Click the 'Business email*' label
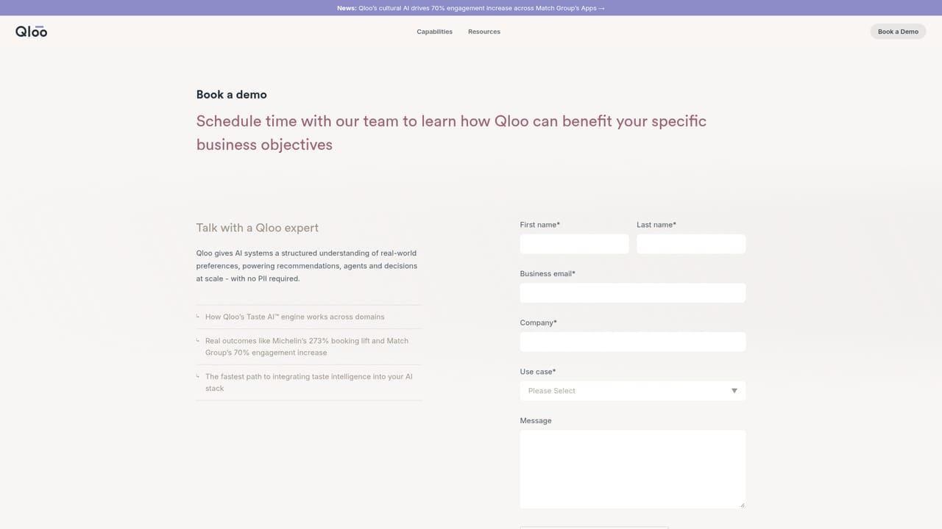The height and width of the screenshot is (529, 942). (x=548, y=273)
